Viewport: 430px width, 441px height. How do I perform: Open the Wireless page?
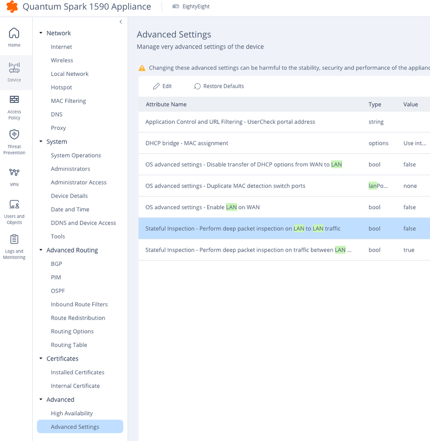[62, 60]
